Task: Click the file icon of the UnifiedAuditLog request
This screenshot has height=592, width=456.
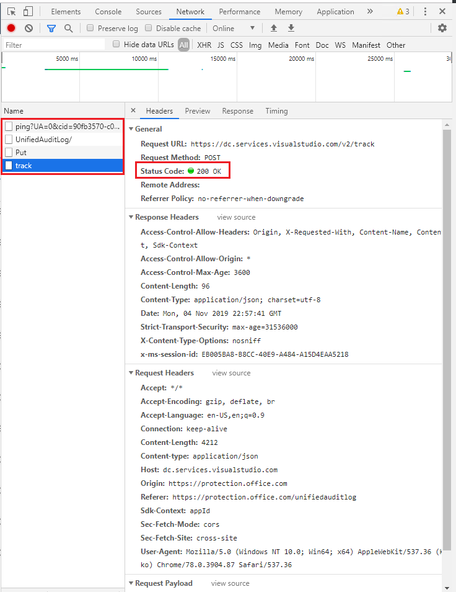Action: tap(9, 140)
